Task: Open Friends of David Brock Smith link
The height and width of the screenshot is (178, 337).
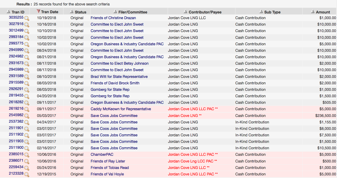Action: (115, 83)
